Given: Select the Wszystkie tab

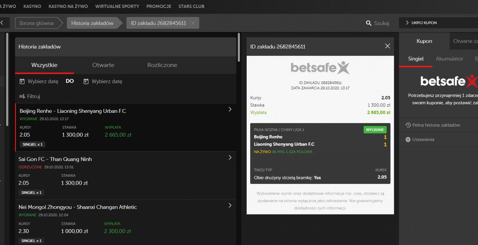Looking at the screenshot, I should pyautogui.click(x=44, y=65).
